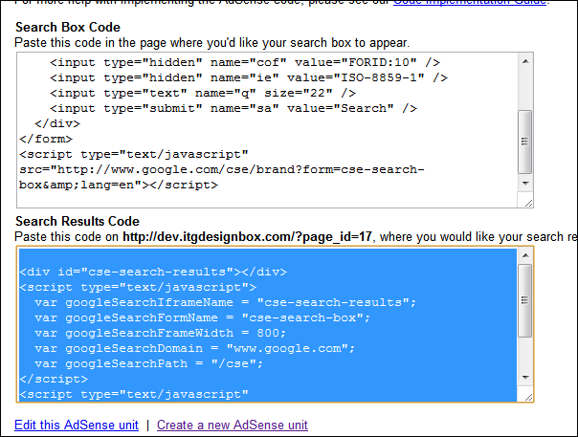Click the var googleSearchPath = "/cse" line
Image resolution: width=578 pixels, height=437 pixels.
(x=149, y=363)
